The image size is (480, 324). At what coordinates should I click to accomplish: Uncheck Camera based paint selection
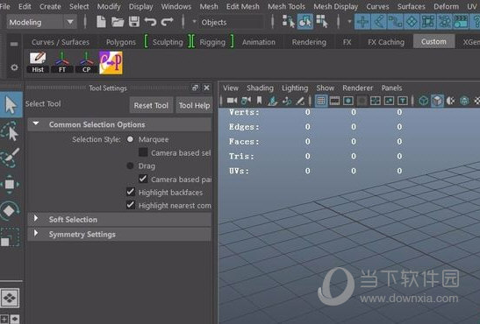[x=143, y=179]
